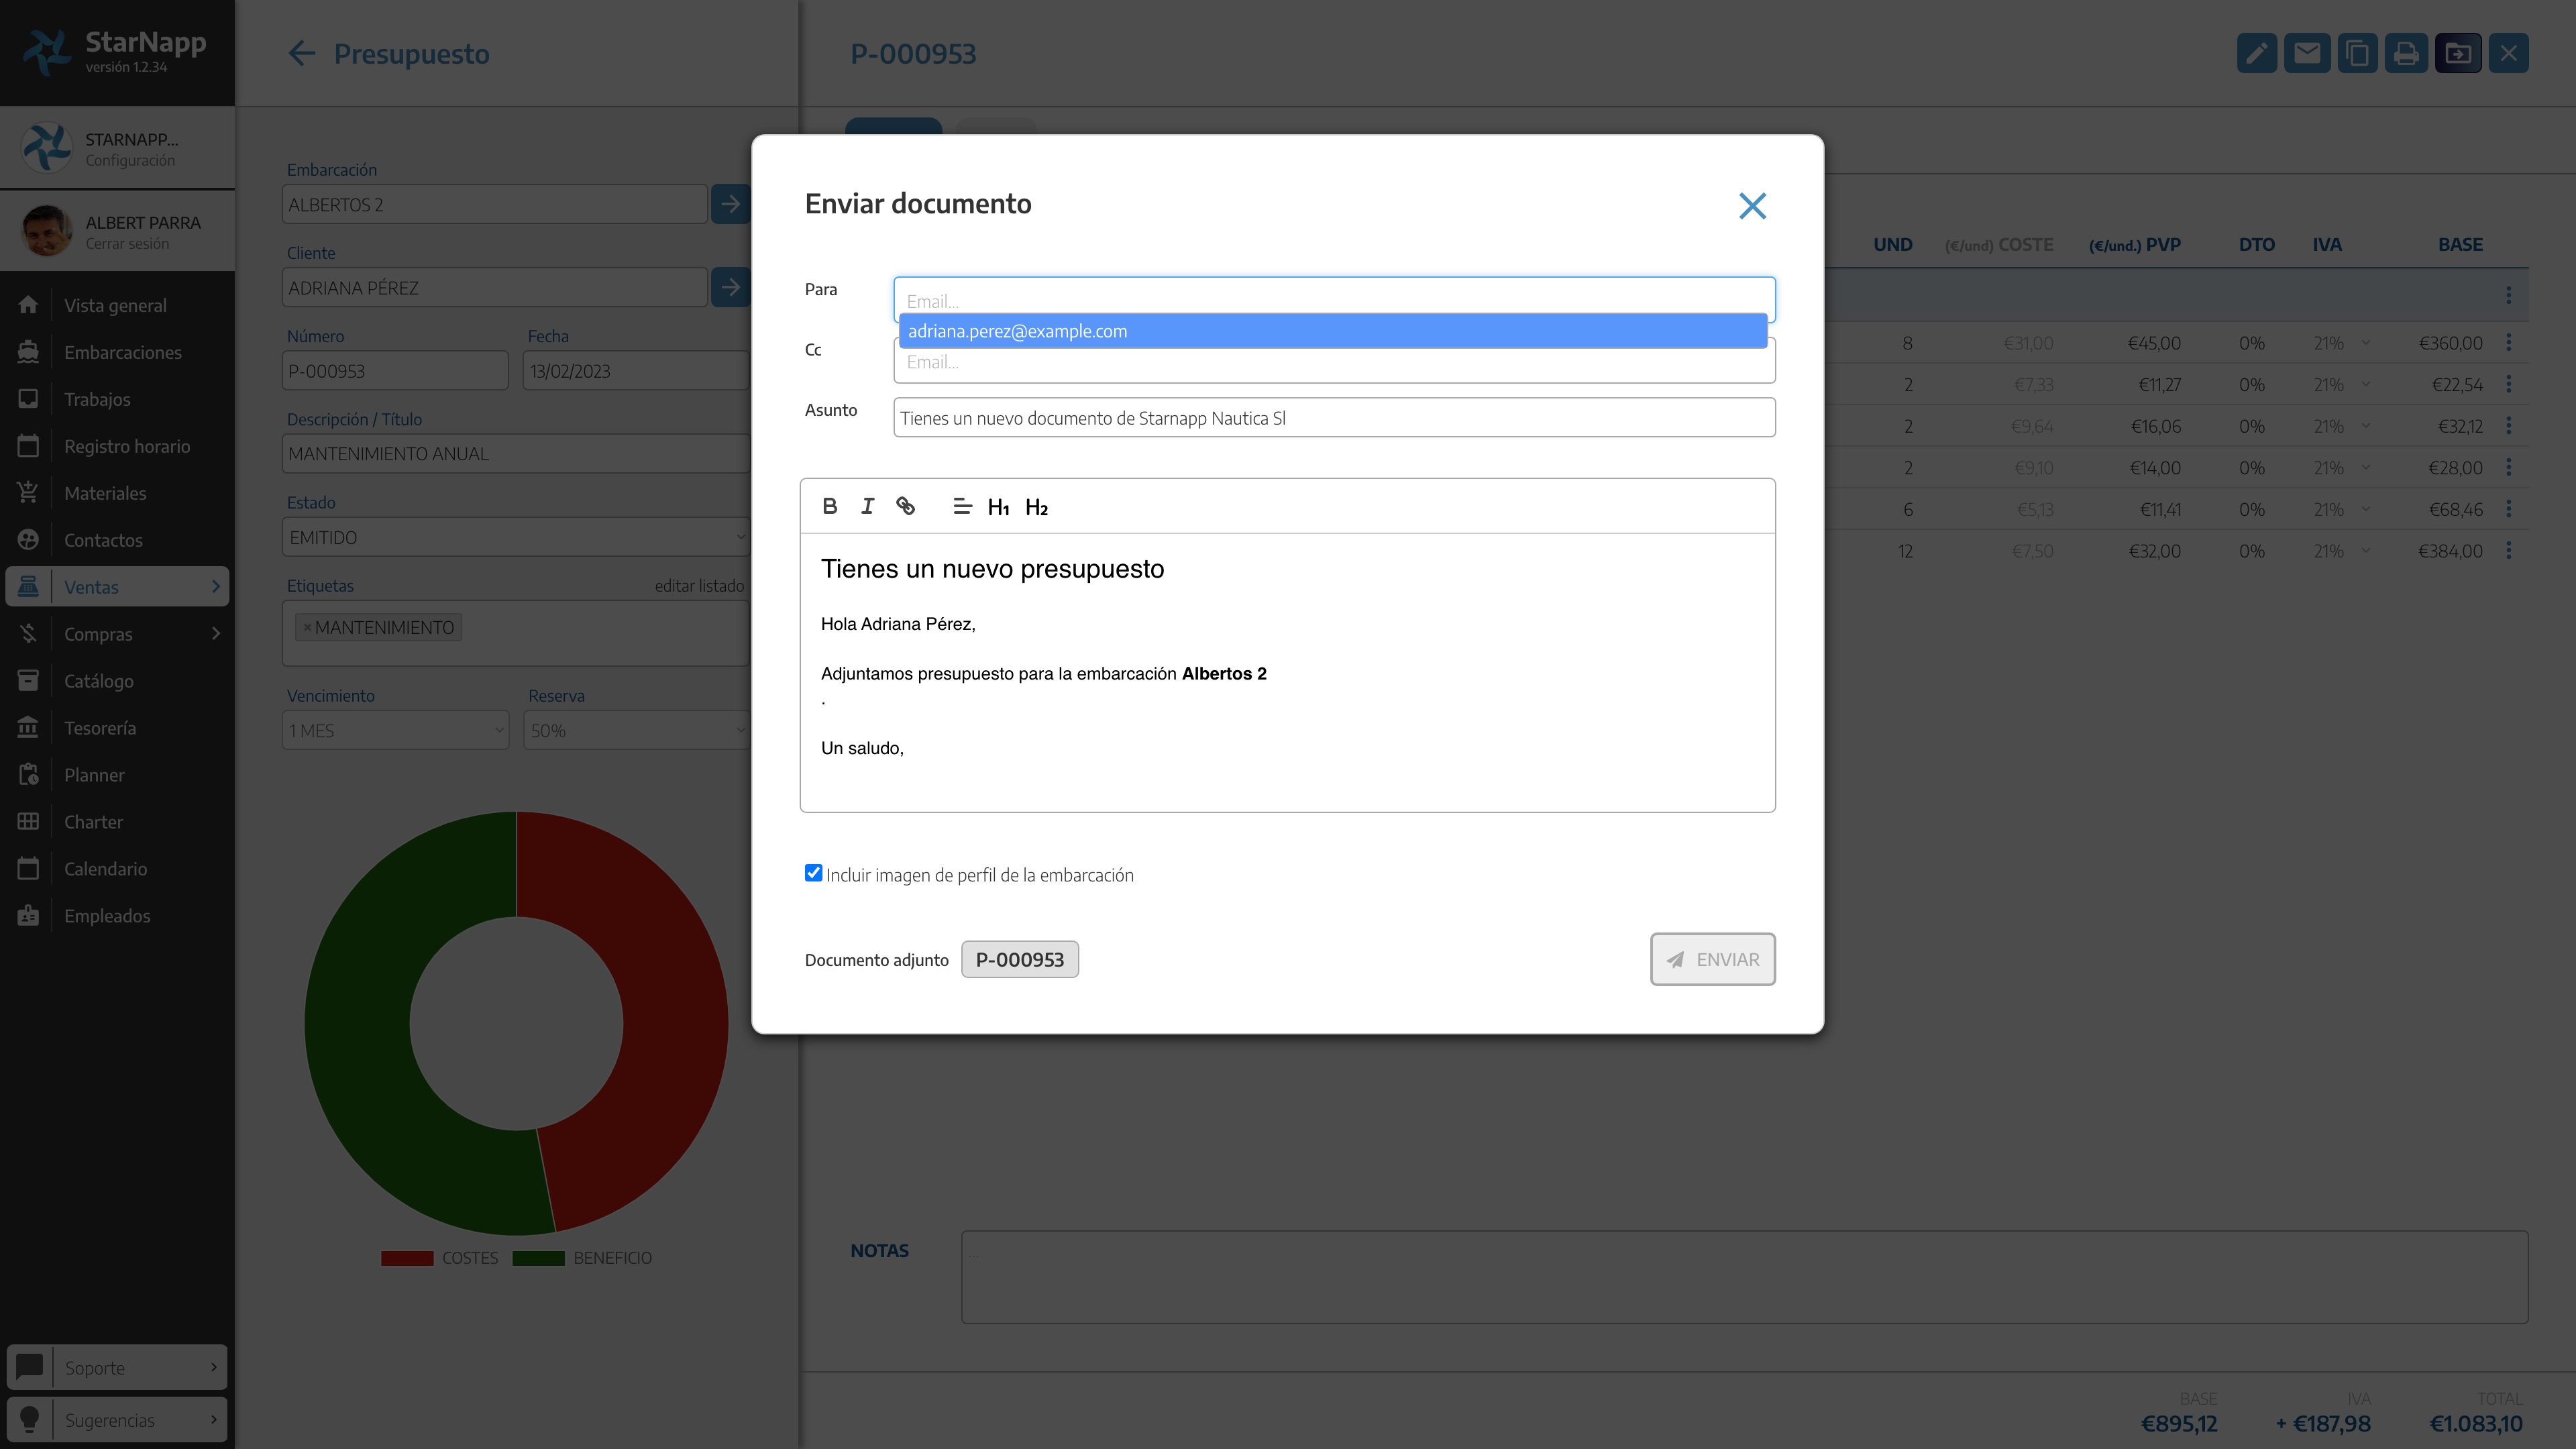Image resolution: width=2576 pixels, height=1449 pixels.
Task: Click the print icon in header
Action: (2406, 53)
